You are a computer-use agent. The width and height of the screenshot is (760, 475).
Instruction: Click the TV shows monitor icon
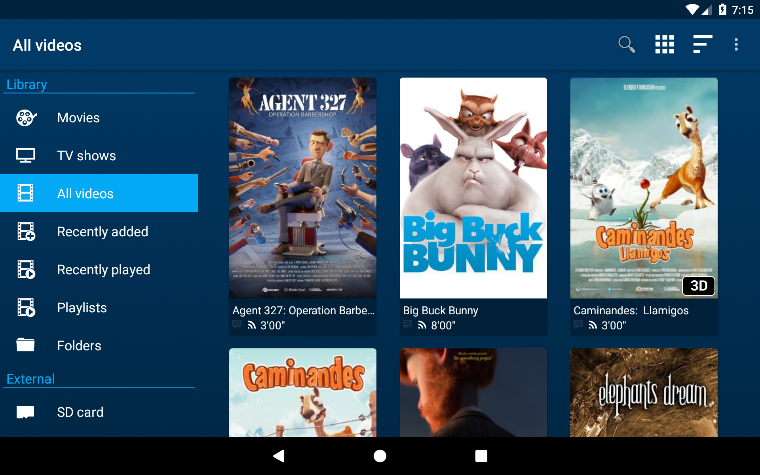tap(26, 156)
